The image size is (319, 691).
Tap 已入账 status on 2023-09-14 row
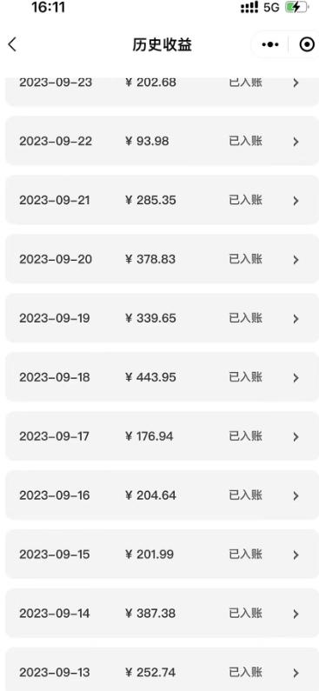(246, 613)
